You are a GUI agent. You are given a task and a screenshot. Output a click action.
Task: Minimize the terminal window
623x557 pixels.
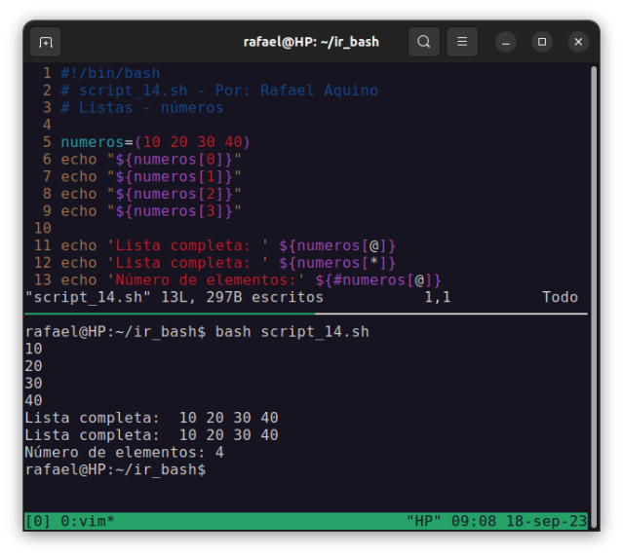point(505,42)
